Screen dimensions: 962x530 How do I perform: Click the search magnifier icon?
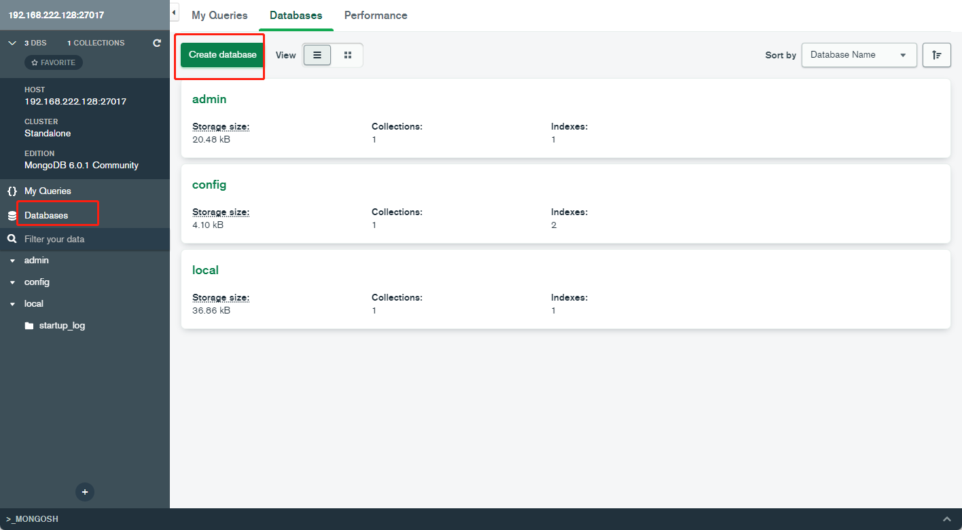[x=12, y=239]
